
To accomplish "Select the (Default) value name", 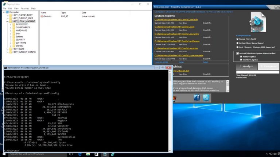I will (47, 16).
